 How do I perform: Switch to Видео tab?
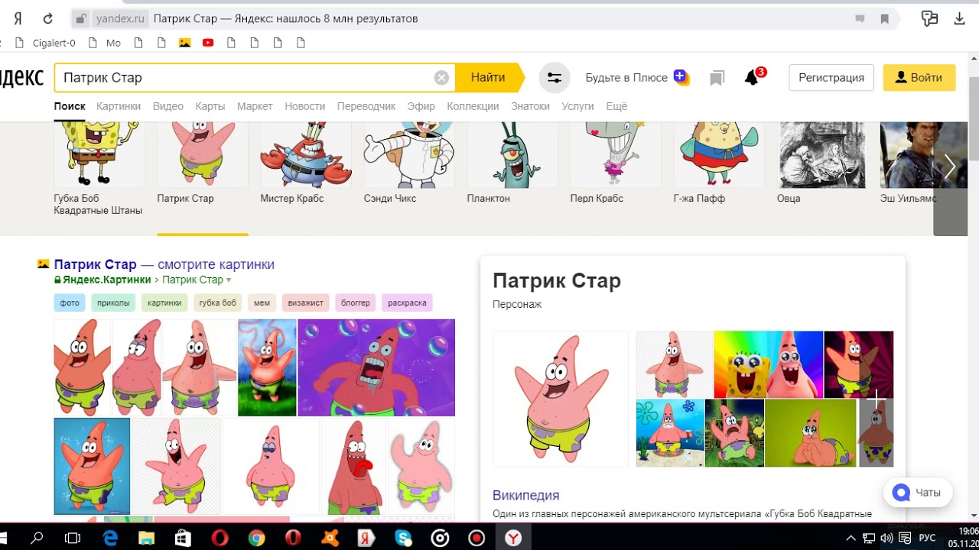click(168, 106)
